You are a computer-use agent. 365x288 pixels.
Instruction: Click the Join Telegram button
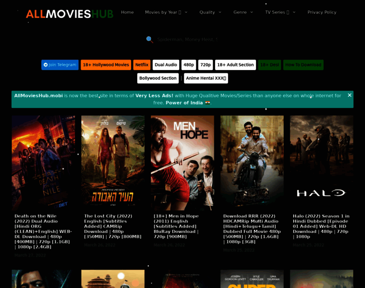pyautogui.click(x=60, y=65)
